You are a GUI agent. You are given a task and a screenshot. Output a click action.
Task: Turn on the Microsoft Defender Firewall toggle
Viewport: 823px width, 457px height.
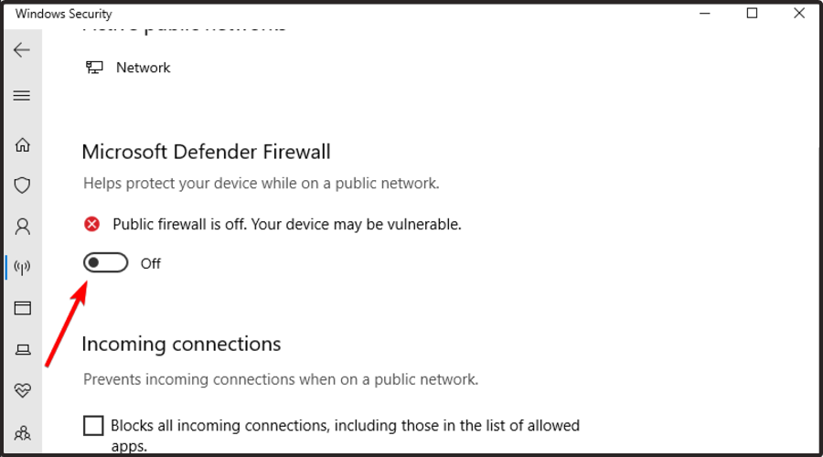105,263
